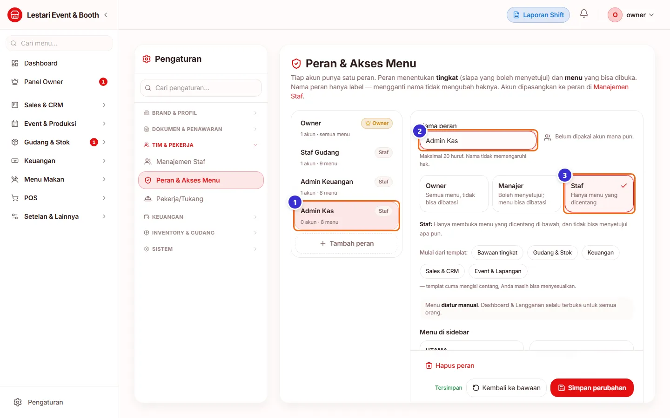
Task: Expand Sales & CRM menu chevron
Action: coord(104,105)
